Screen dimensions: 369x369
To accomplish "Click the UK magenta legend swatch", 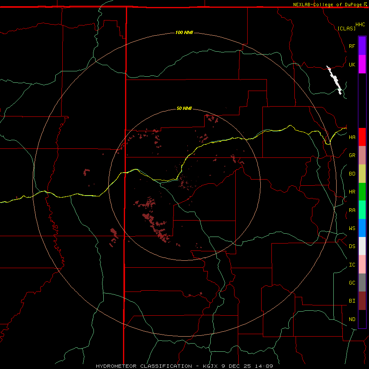I will point(362,64).
